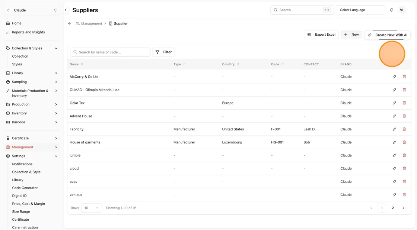Go to page 2 of suppliers
This screenshot has height=230, width=417.
coord(393,208)
